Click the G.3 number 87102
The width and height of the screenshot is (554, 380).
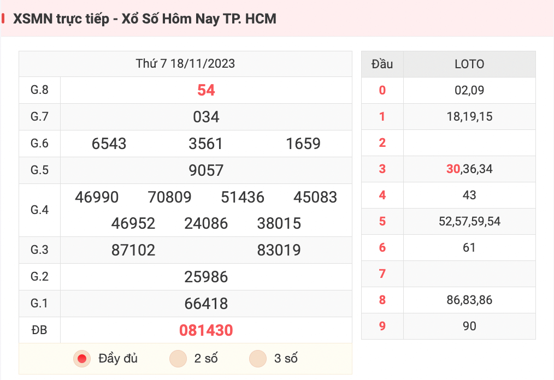[133, 251]
